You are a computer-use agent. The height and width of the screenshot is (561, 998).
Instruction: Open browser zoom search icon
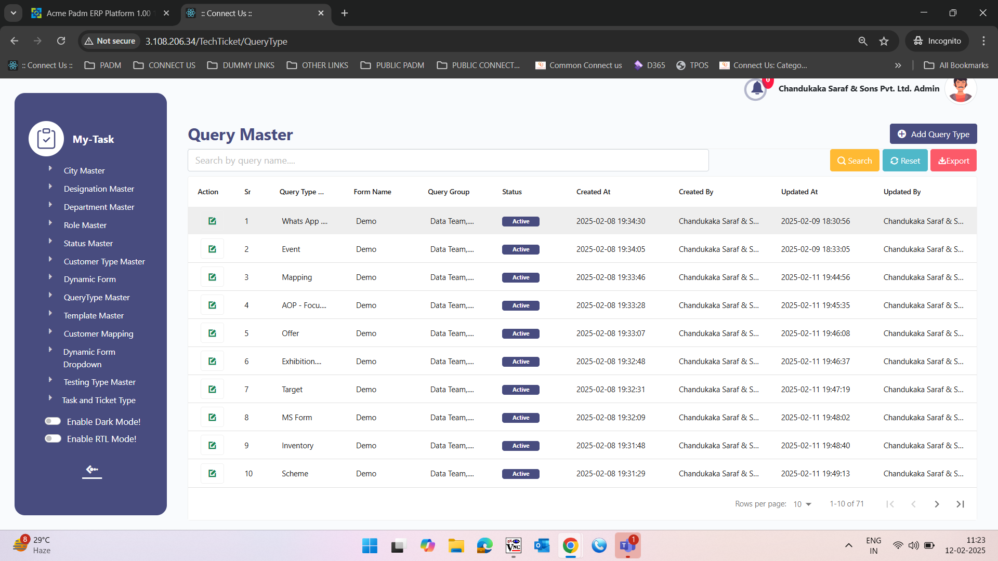point(863,41)
